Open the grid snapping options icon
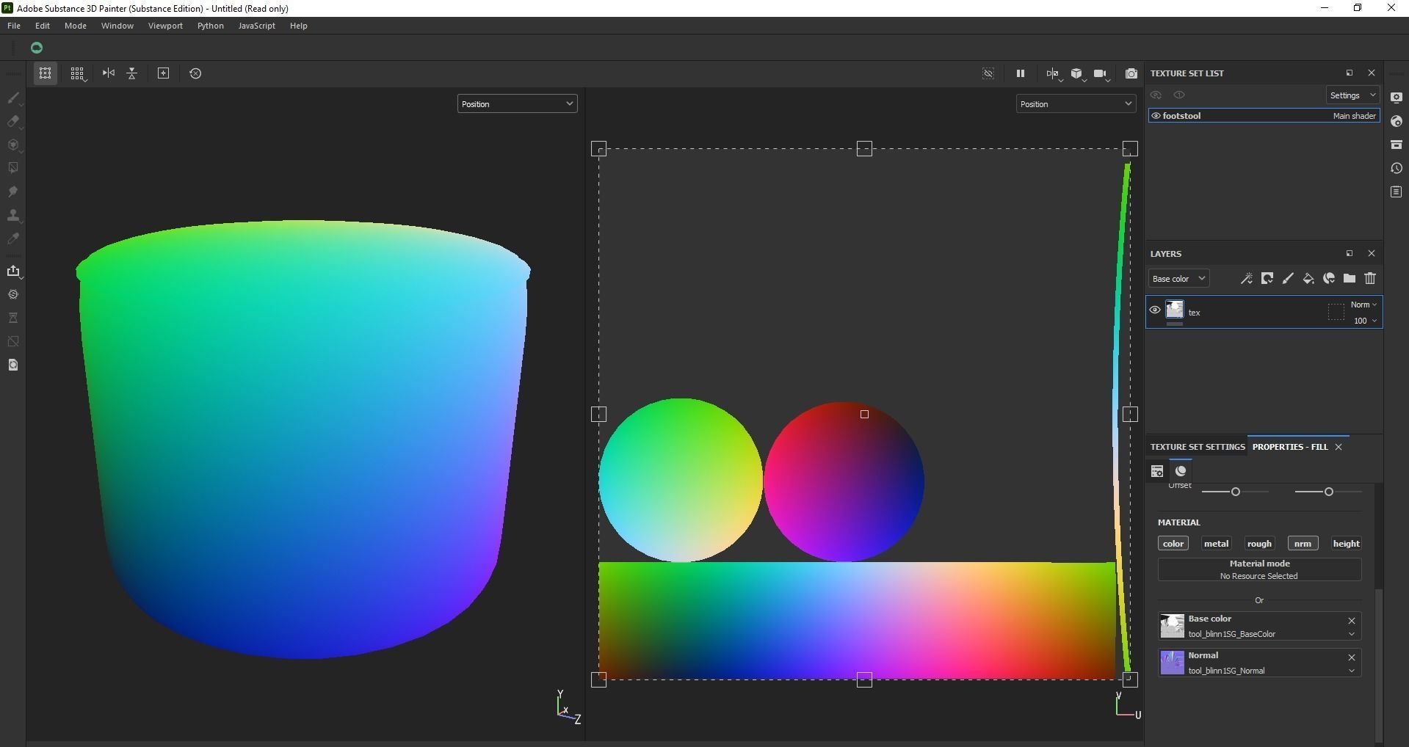This screenshot has height=747, width=1409. (x=77, y=73)
